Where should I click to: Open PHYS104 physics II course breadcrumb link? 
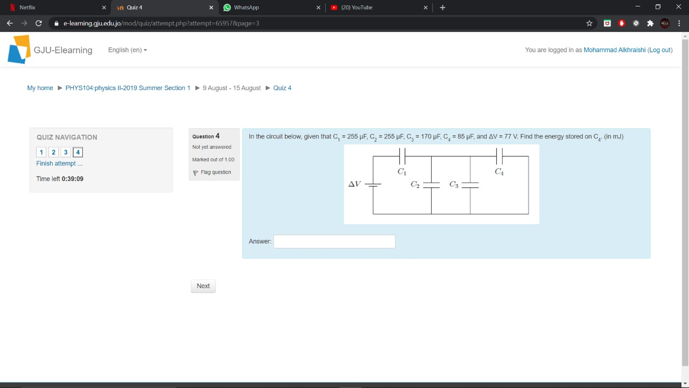tap(128, 88)
